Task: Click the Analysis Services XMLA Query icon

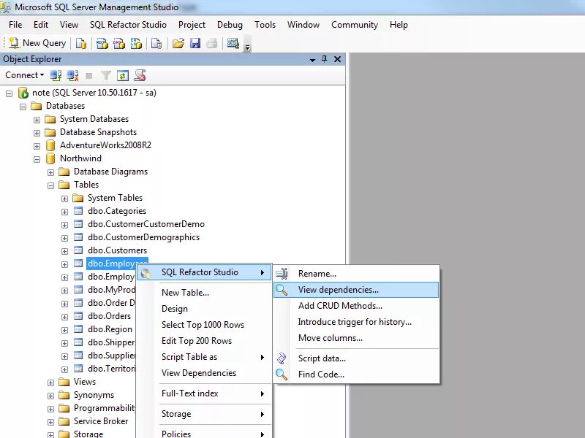Action: 136,43
